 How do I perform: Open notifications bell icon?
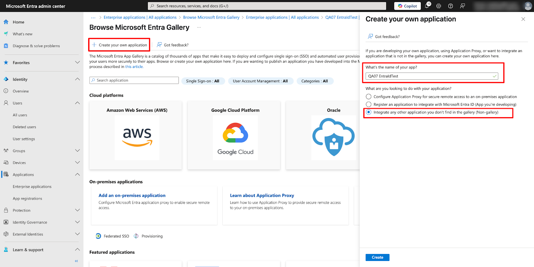click(x=427, y=6)
